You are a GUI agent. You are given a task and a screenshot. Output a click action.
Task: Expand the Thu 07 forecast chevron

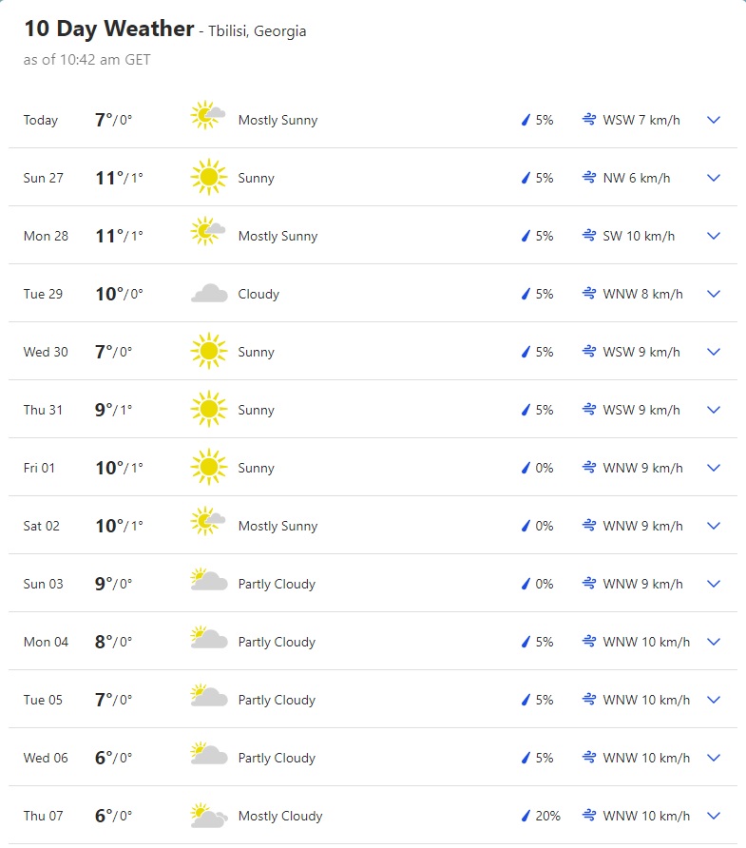[714, 816]
